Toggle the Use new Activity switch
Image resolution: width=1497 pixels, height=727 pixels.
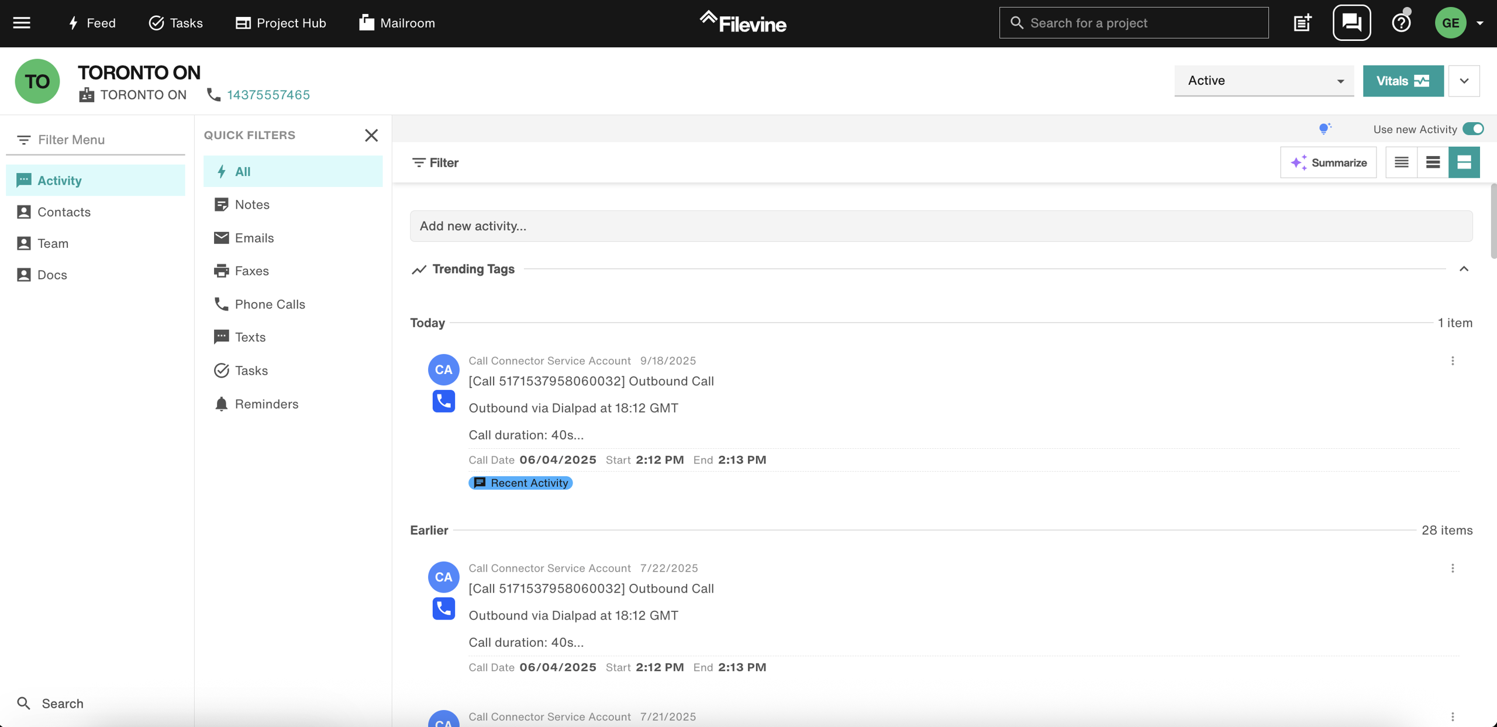pos(1472,129)
